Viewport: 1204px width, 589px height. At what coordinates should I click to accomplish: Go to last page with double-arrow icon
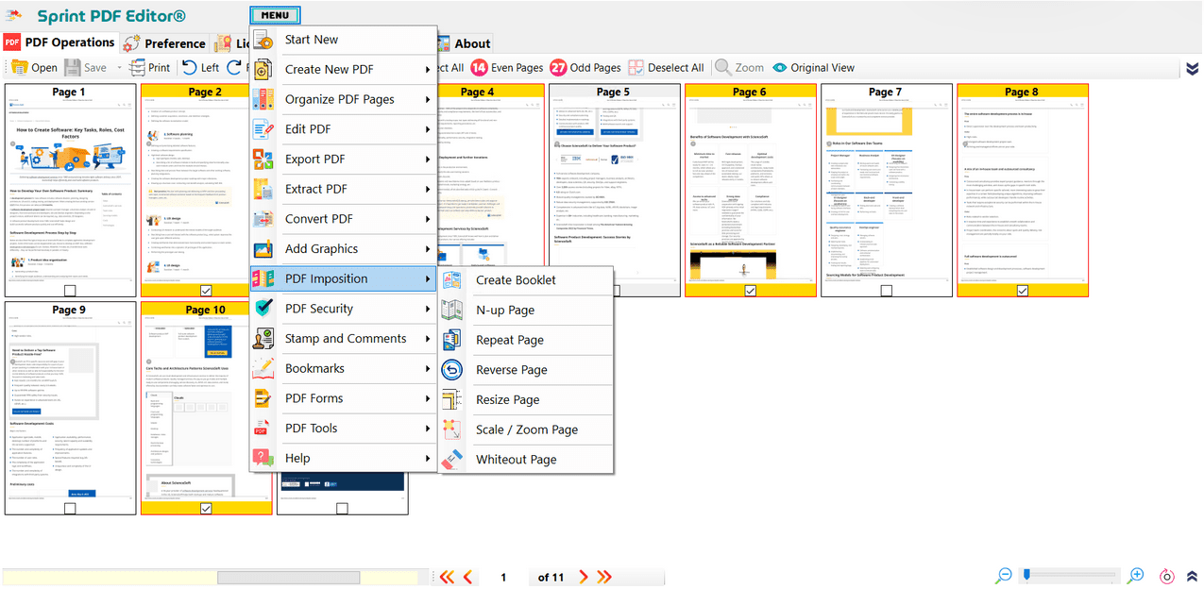[604, 577]
